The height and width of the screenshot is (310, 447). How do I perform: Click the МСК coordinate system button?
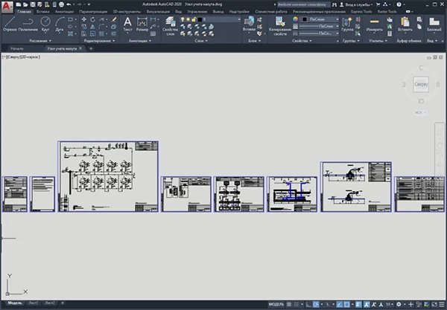point(420,112)
